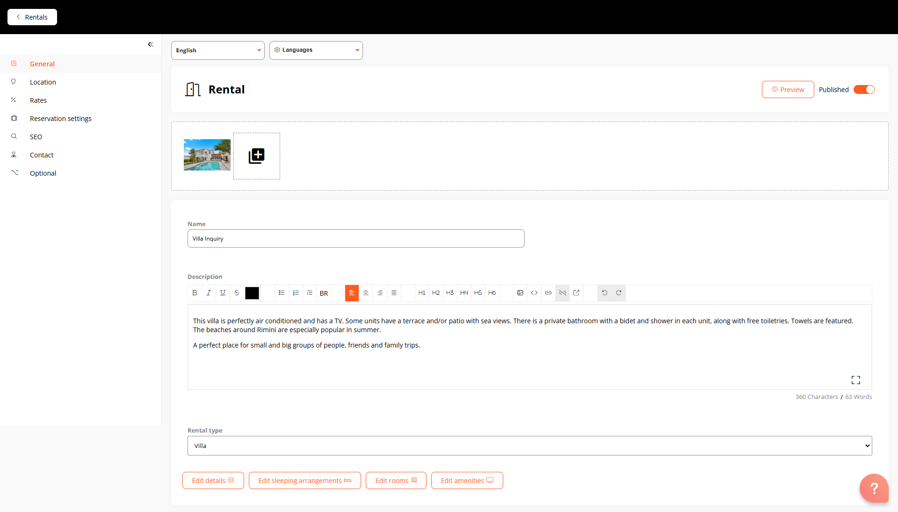Insert a bulleted list

(x=282, y=293)
